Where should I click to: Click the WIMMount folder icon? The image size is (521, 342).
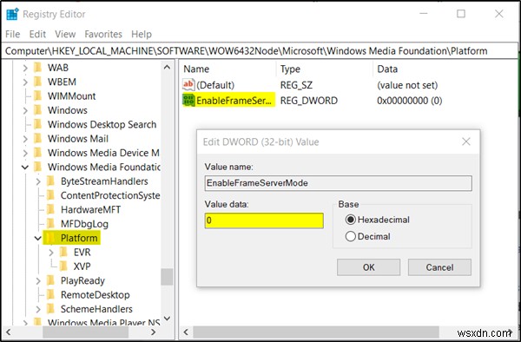38,96
